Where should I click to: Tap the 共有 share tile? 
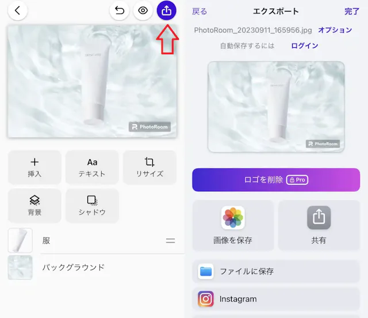click(319, 225)
